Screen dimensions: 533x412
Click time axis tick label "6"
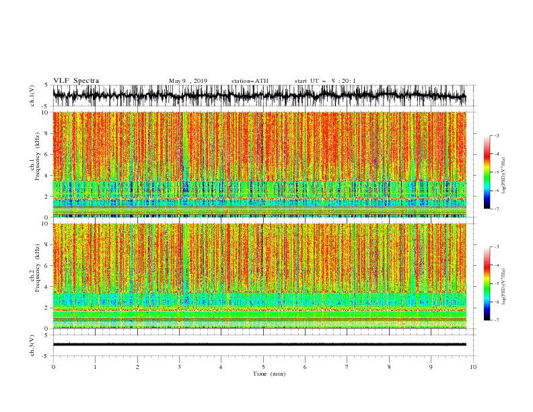(x=305, y=367)
